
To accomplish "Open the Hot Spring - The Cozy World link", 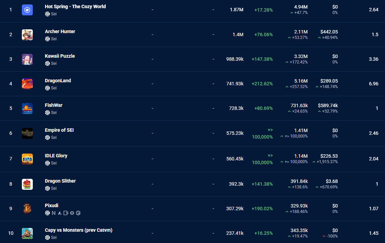I will 75,6.
